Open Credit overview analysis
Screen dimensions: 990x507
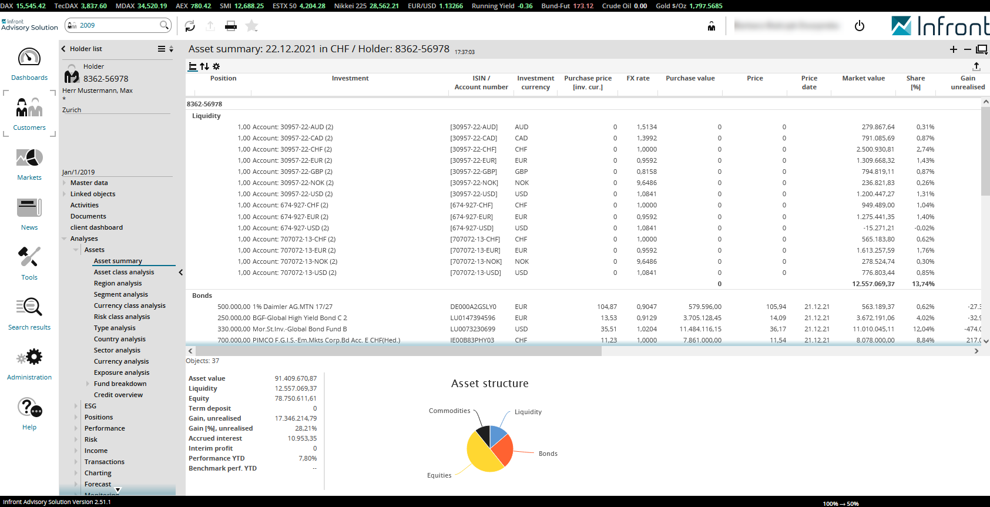coord(118,395)
